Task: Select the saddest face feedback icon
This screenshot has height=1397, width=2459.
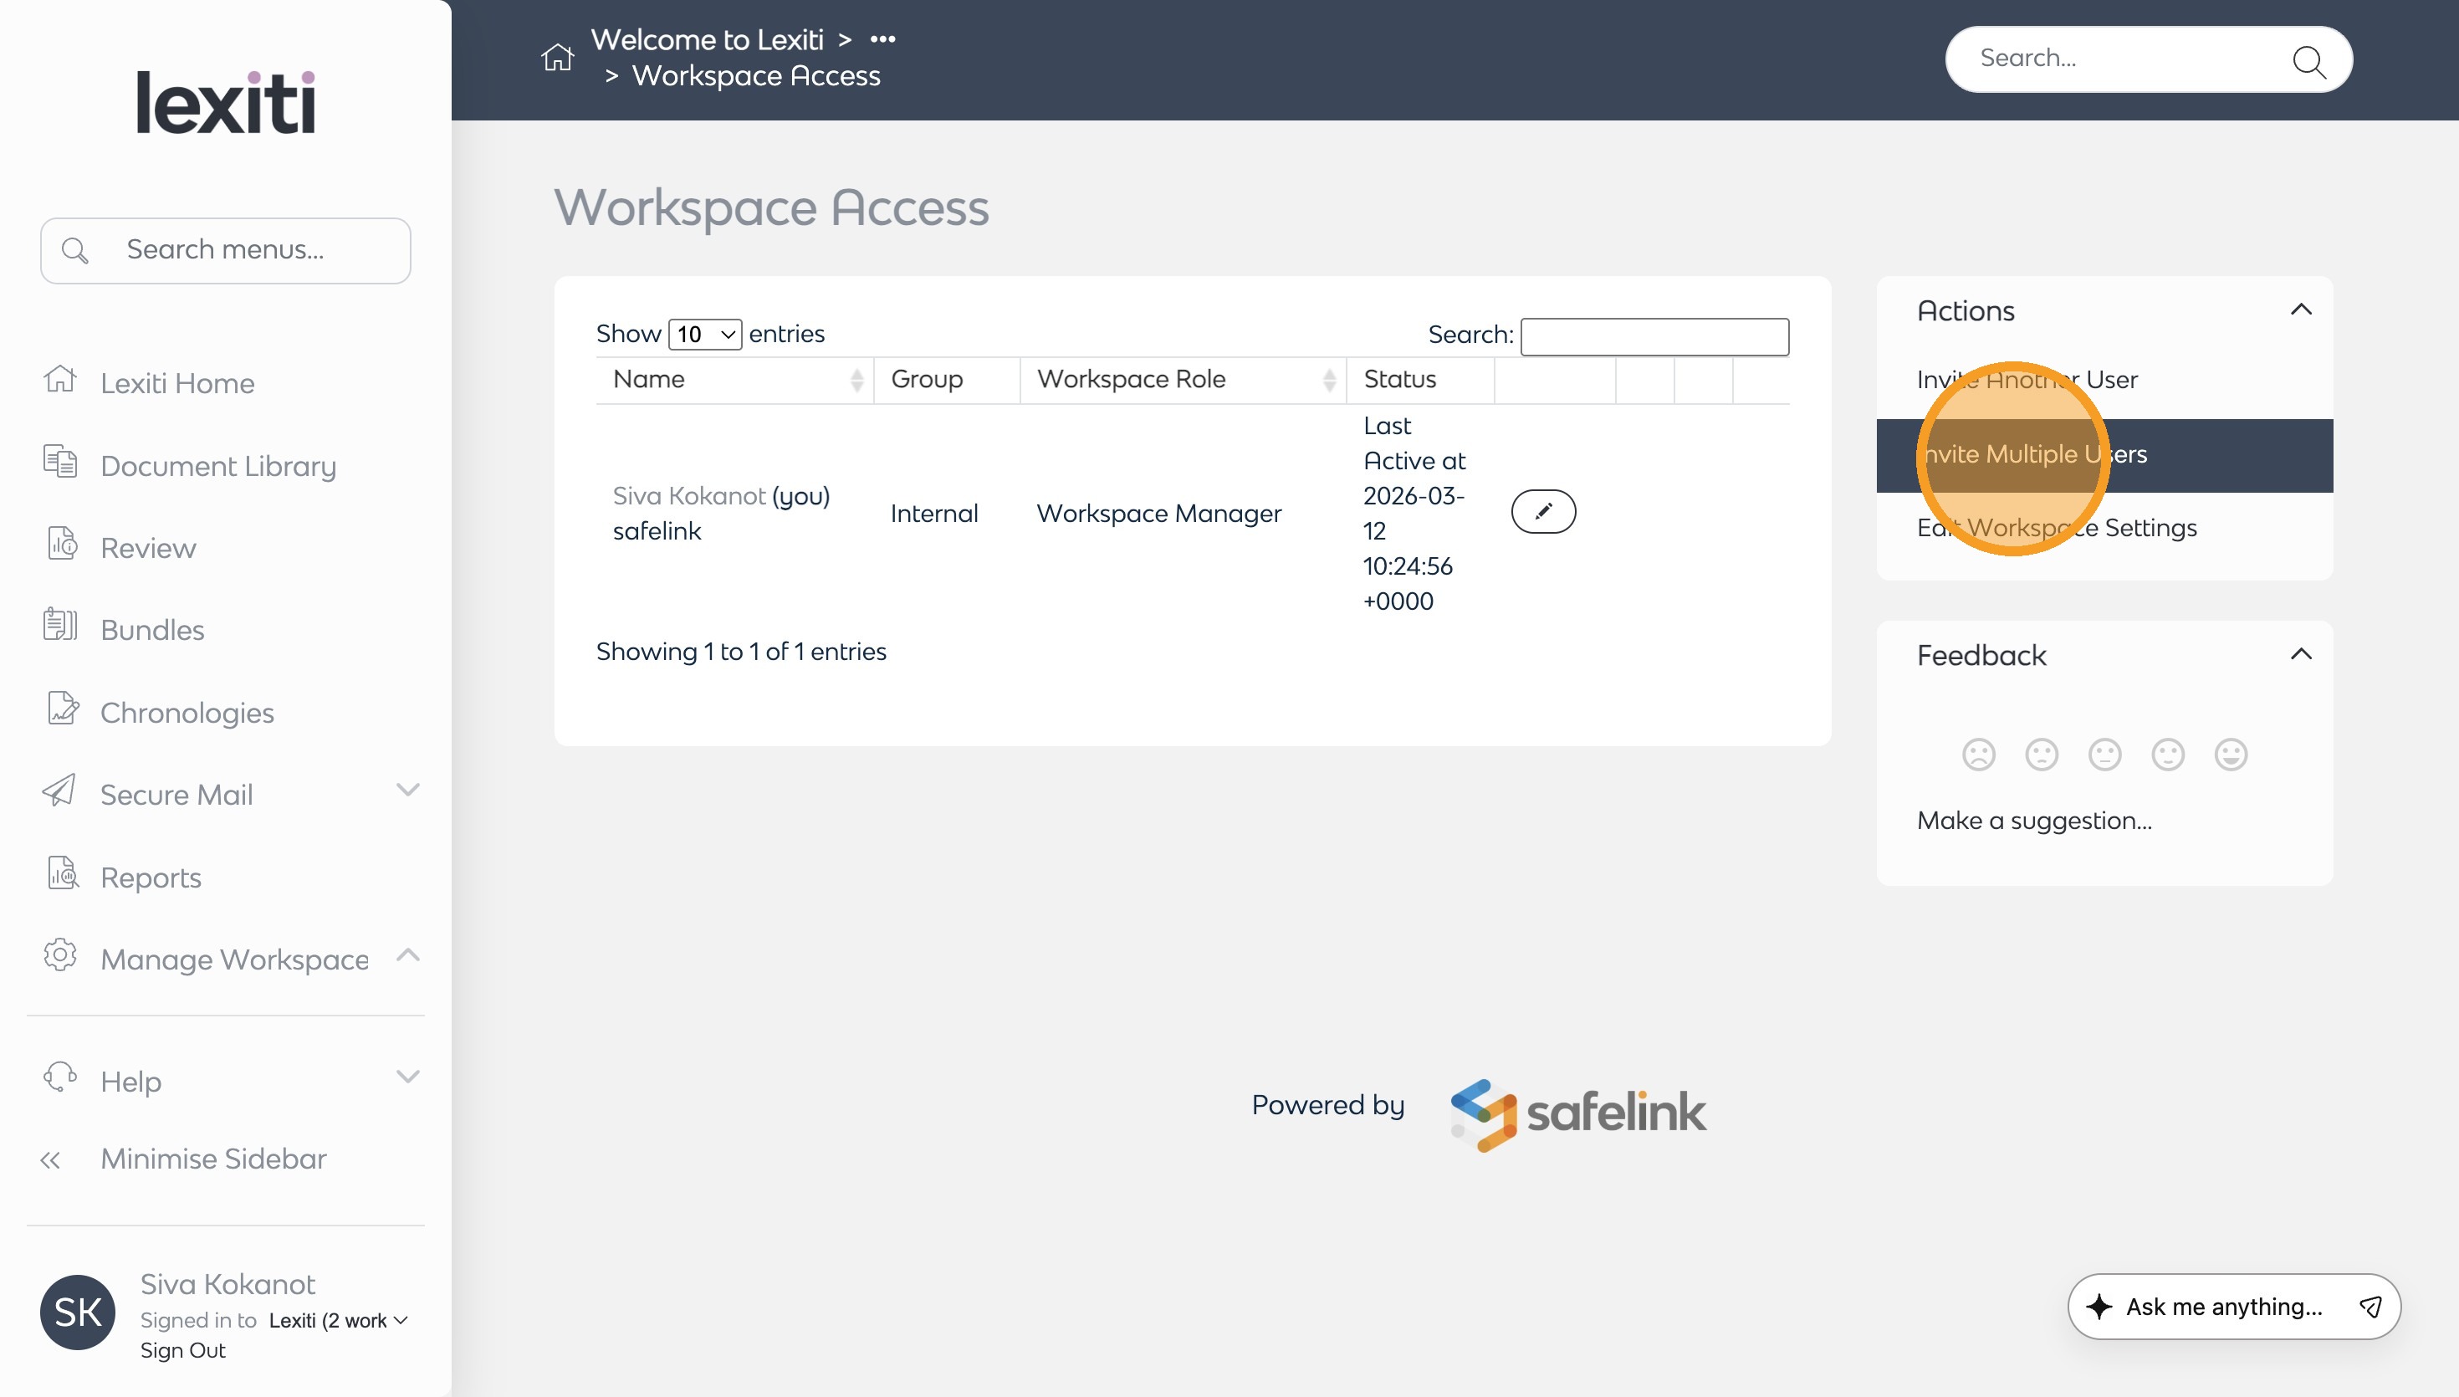Action: (1977, 755)
